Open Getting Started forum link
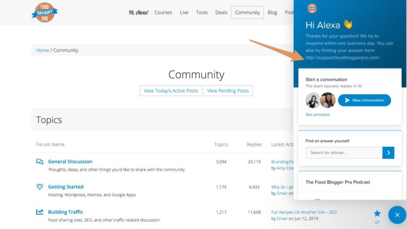This screenshot has width=407, height=229. coord(66,187)
